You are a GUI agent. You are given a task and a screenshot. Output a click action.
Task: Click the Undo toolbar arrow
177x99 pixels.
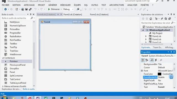tap(35, 9)
